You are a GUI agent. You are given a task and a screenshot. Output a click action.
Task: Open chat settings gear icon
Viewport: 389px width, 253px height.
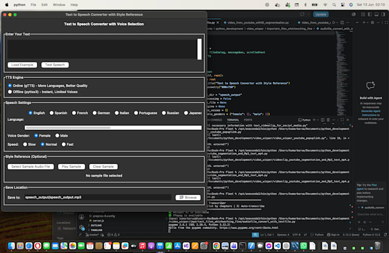372,22
